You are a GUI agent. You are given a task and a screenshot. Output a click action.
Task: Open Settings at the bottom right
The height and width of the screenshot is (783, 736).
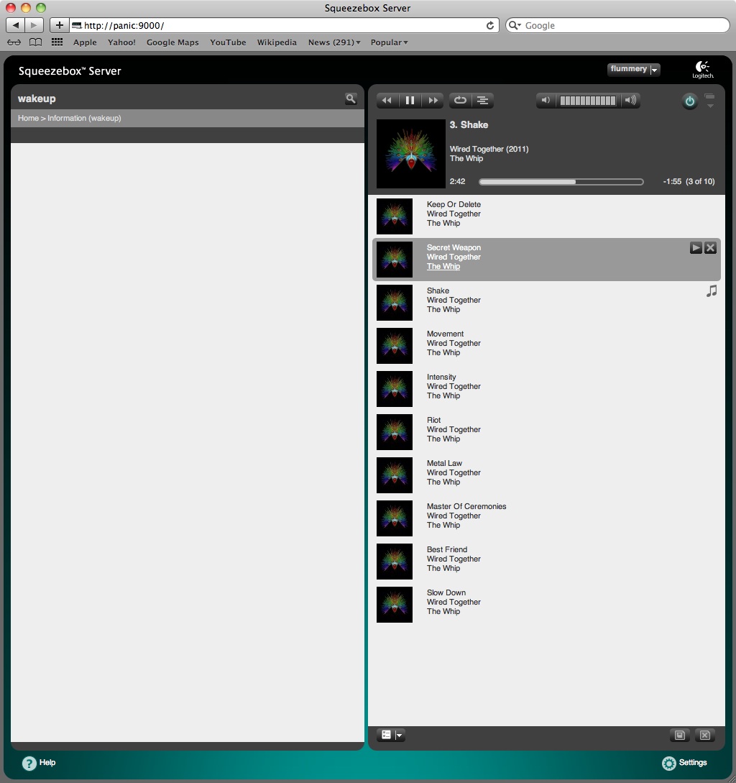point(685,763)
